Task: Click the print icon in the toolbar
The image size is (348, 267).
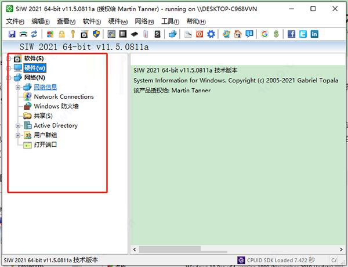Action: coord(23,34)
